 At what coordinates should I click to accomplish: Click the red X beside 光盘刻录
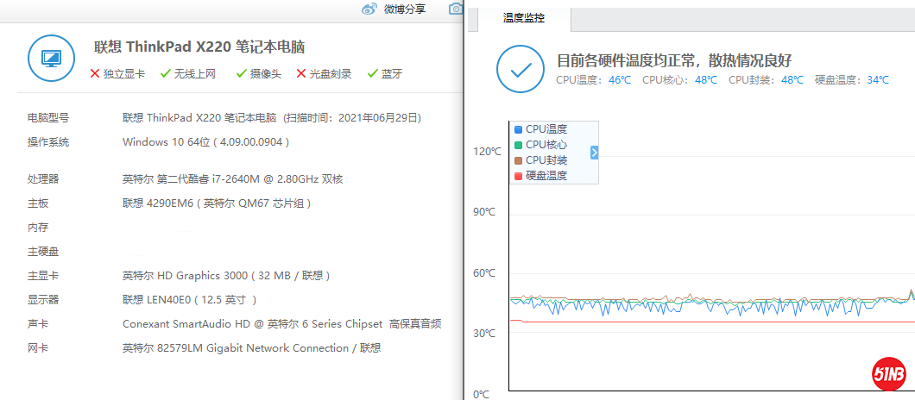coord(301,74)
